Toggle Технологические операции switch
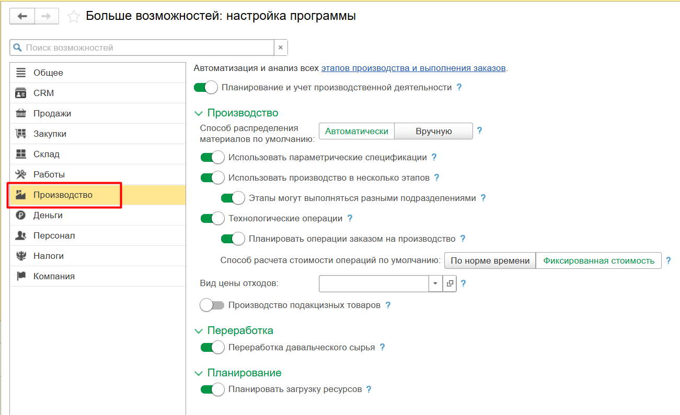 (x=212, y=218)
